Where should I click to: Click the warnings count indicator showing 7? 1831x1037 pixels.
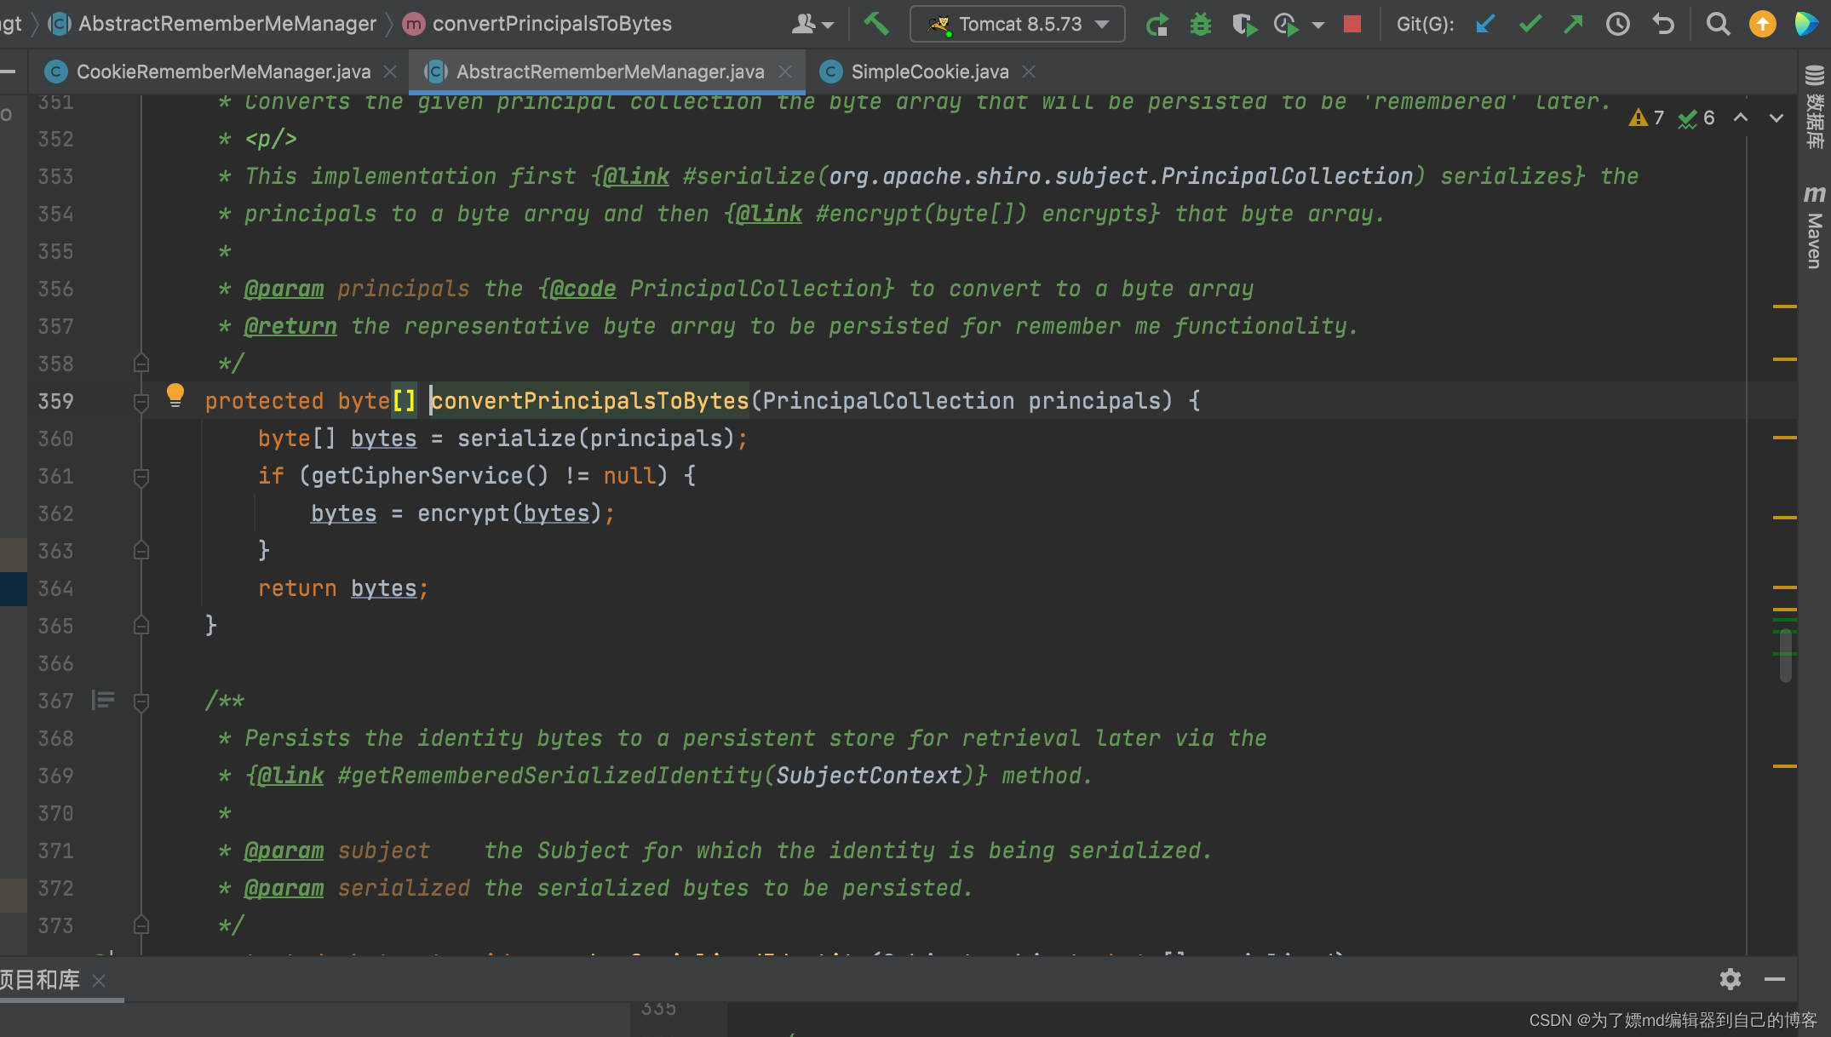tap(1646, 117)
